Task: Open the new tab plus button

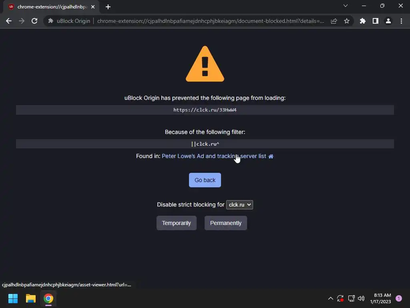Action: pos(108,7)
